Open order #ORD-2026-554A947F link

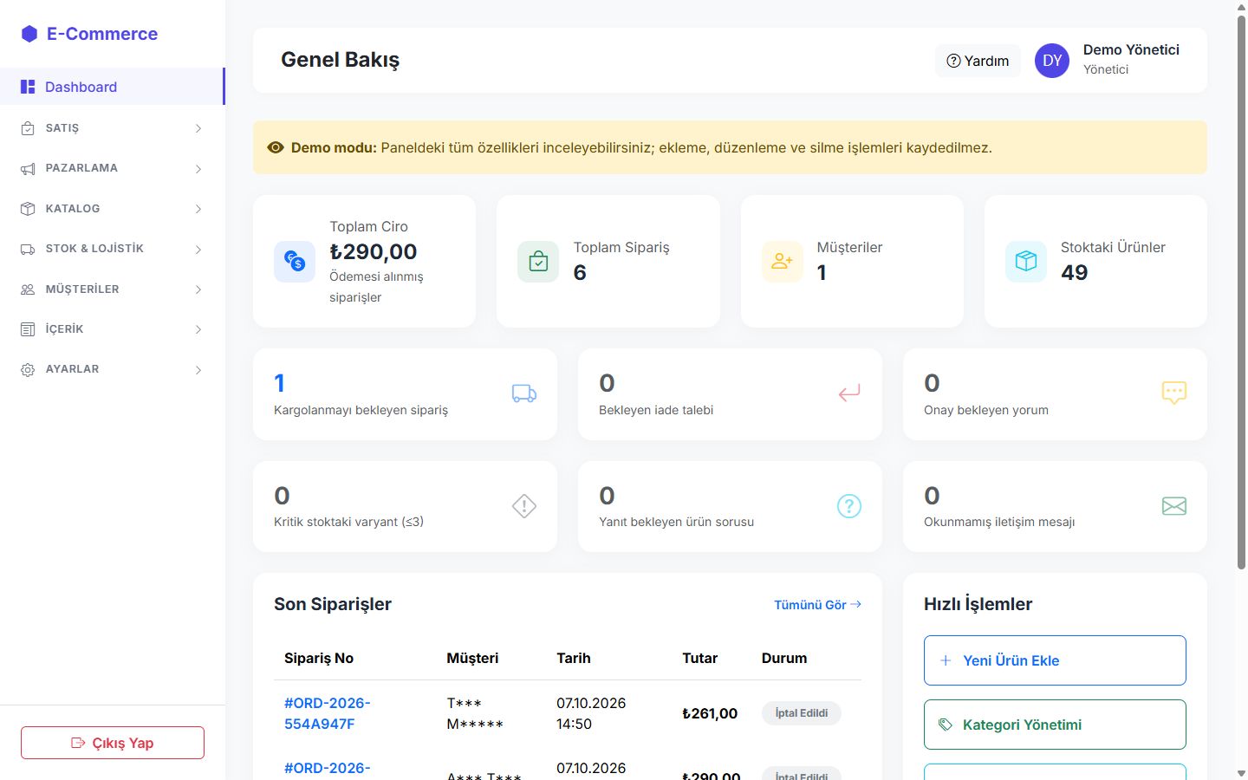328,713
